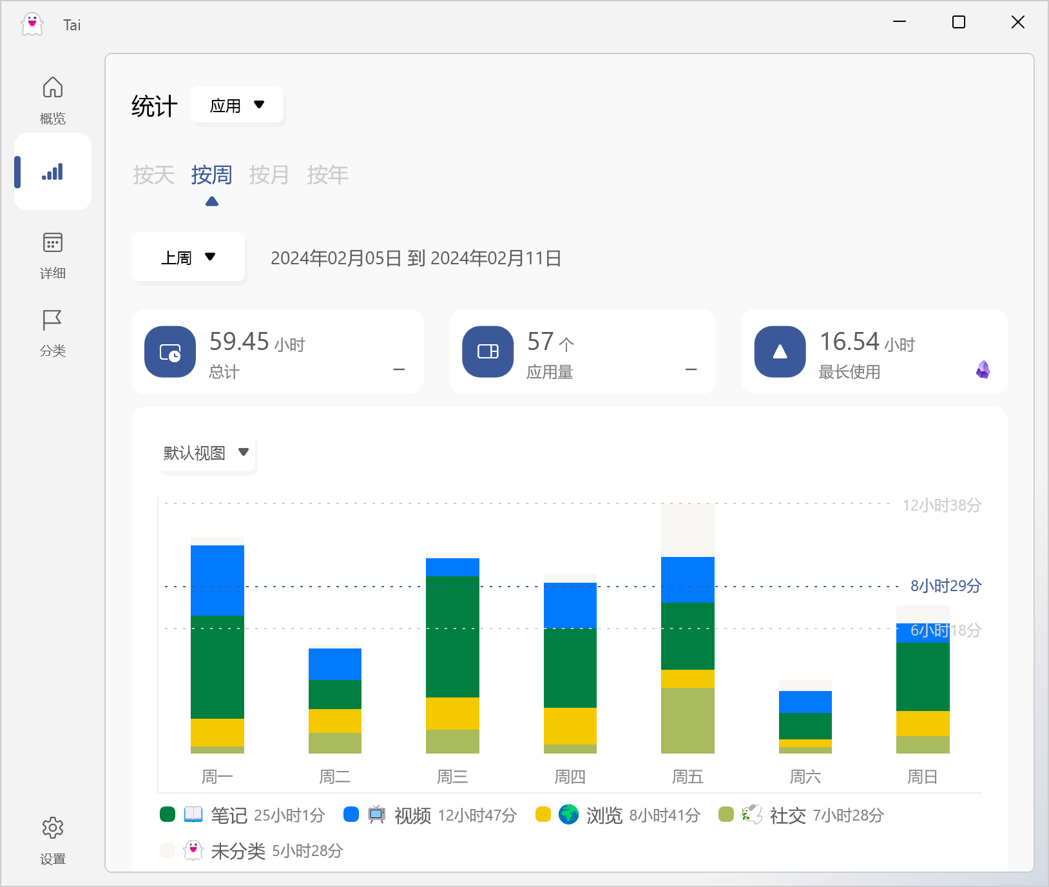Viewport: 1049px width, 887px height.
Task: Switch to the 按月 tab
Action: tap(269, 175)
